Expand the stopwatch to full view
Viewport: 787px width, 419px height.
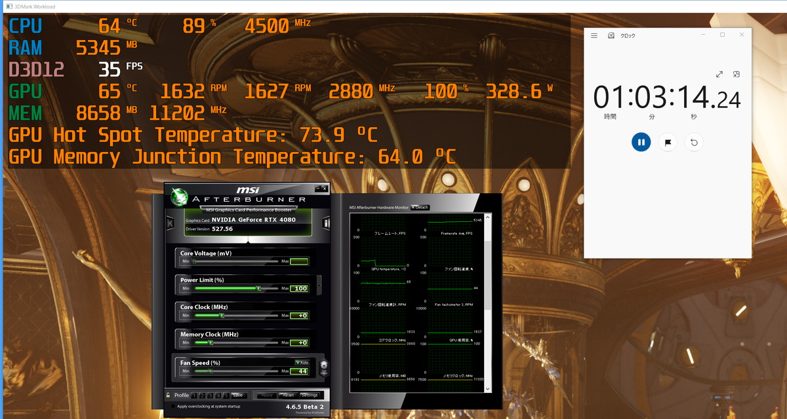719,75
